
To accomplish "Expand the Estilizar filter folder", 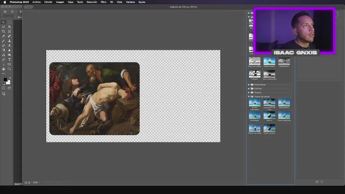I will [x=249, y=89].
